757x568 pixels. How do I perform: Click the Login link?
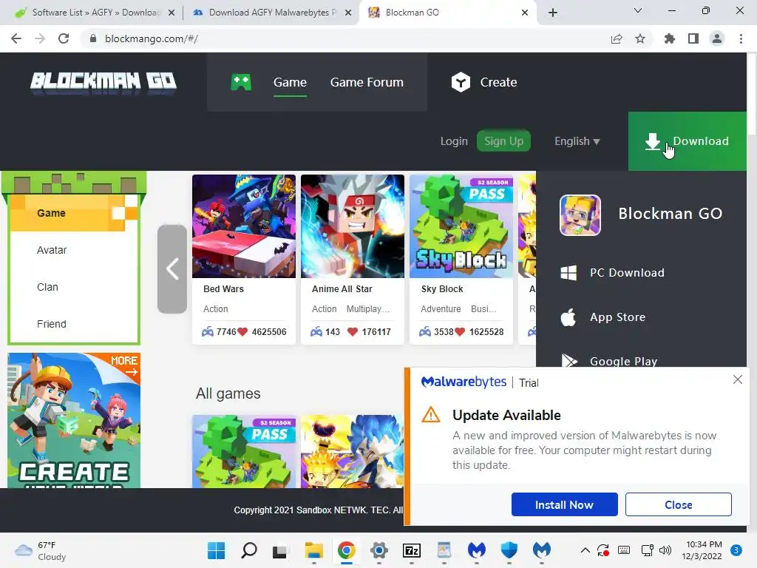(454, 141)
